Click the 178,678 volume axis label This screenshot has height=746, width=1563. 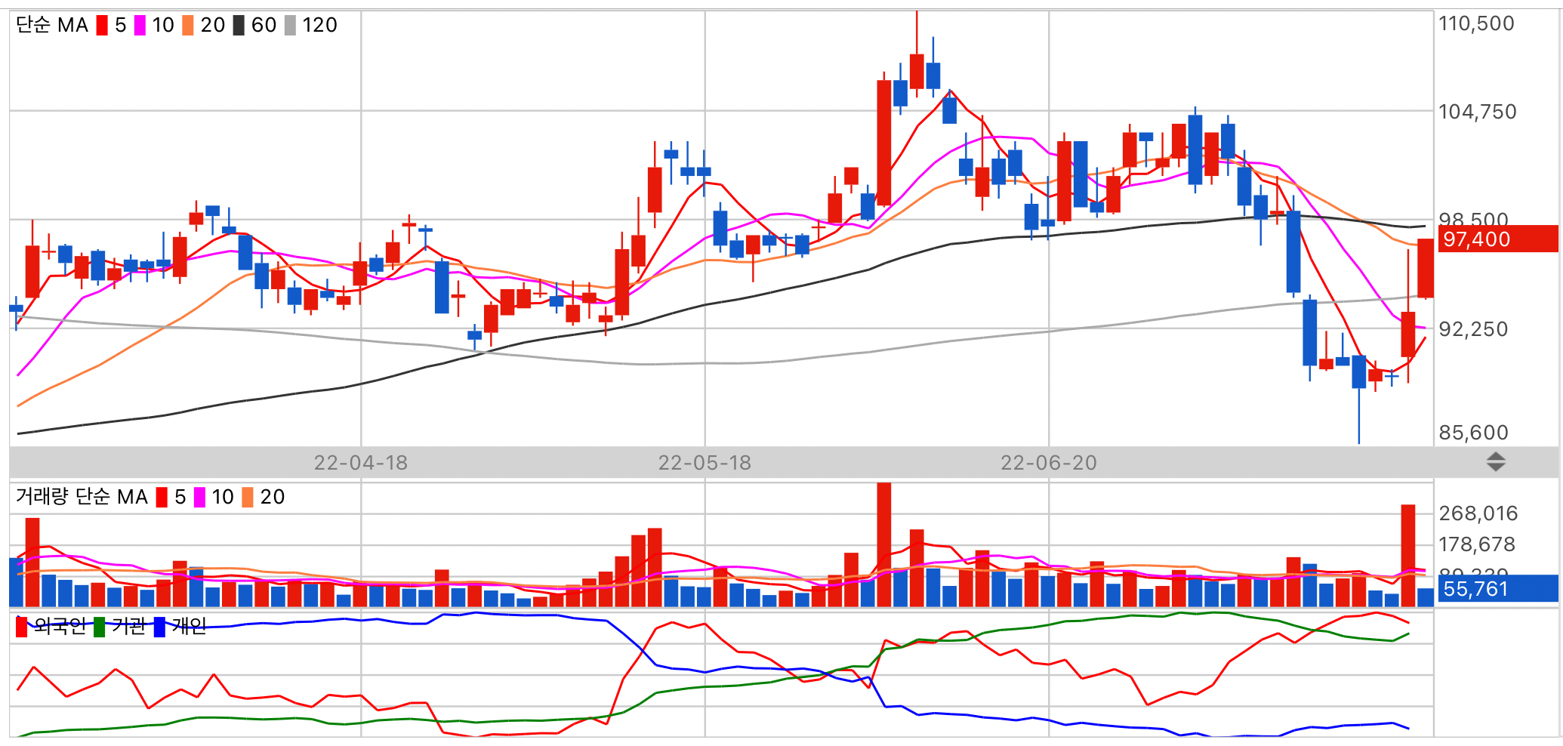[x=1477, y=544]
